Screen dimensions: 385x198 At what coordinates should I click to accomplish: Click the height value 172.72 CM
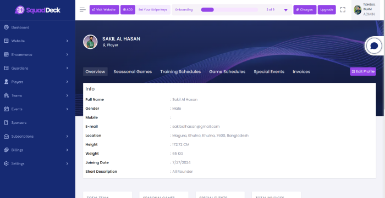tap(181, 145)
